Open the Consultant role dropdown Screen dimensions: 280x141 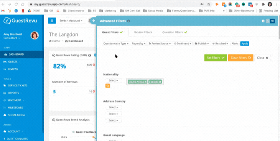(x=12, y=38)
